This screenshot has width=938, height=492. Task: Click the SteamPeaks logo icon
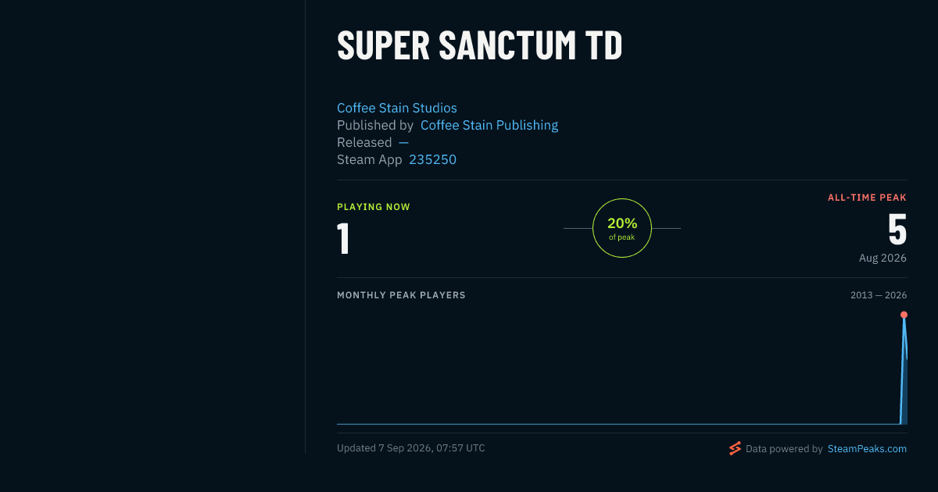735,448
